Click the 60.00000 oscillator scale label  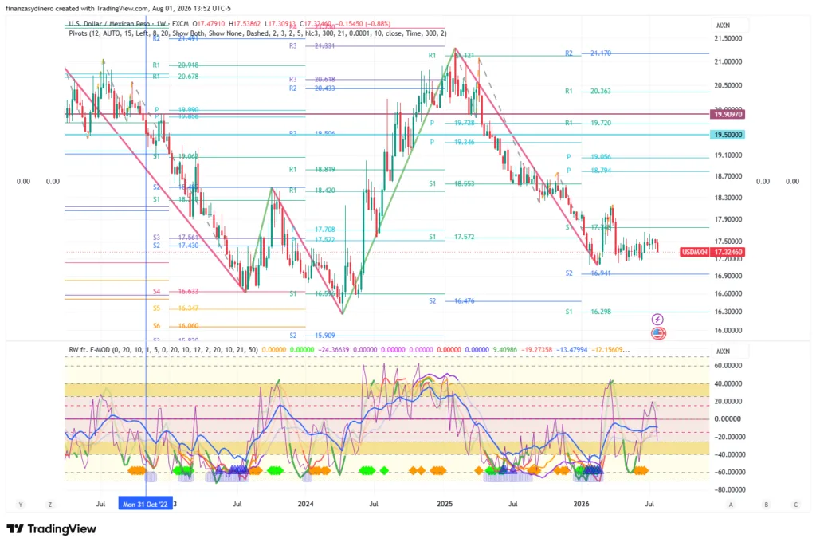click(727, 366)
